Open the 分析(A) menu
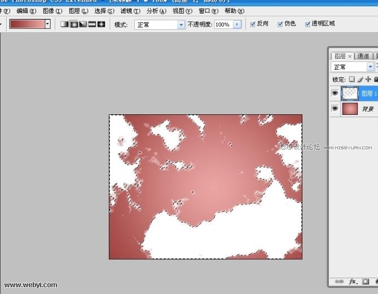This screenshot has height=294, width=378. tap(156, 11)
